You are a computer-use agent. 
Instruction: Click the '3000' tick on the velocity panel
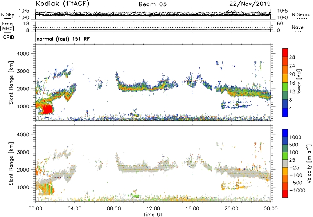coord(23,152)
